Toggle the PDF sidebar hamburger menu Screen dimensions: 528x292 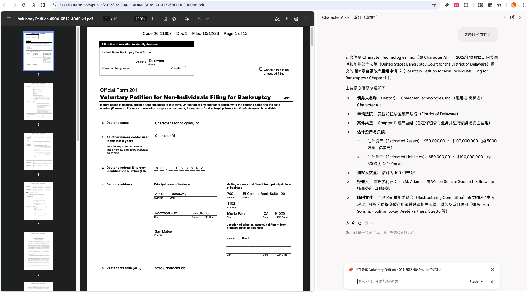tap(9, 19)
